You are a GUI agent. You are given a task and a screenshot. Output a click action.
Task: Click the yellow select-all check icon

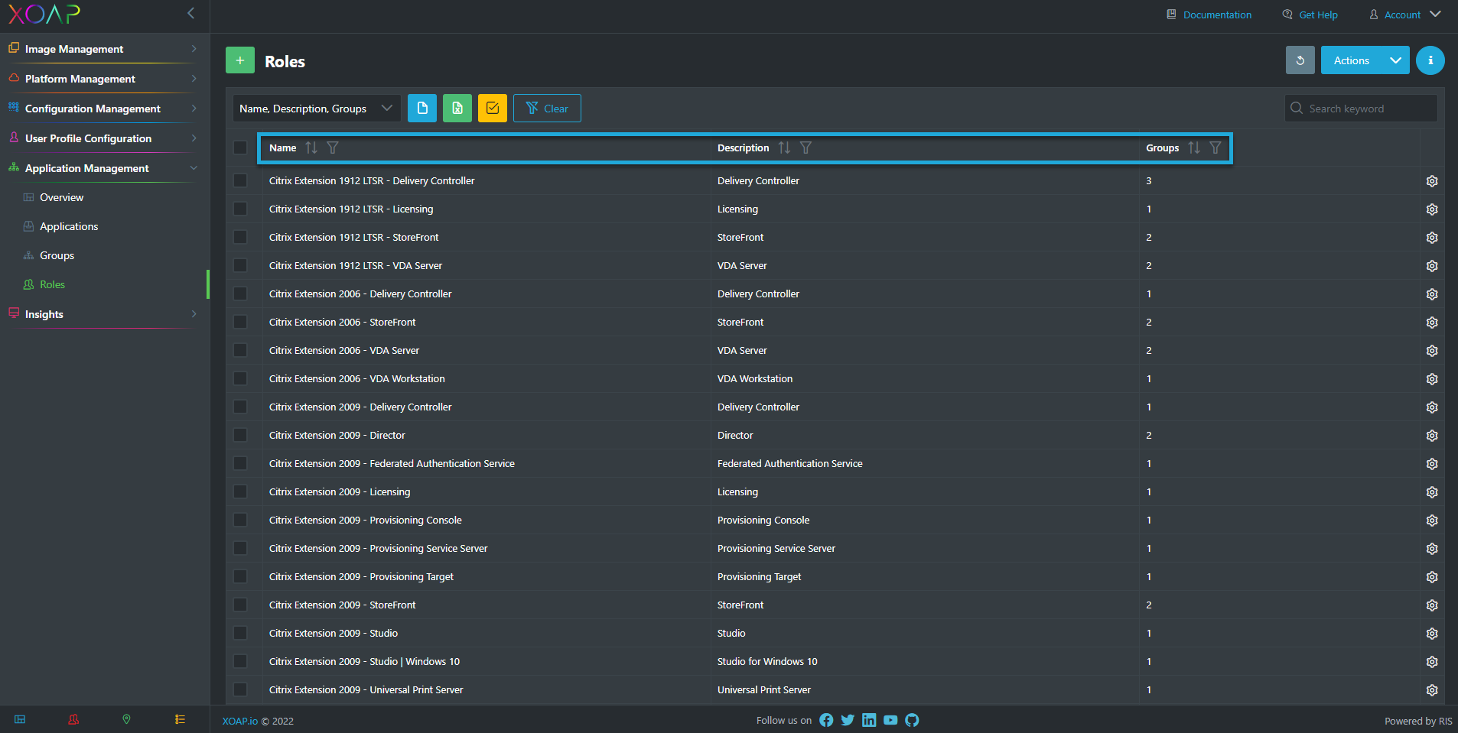click(493, 109)
